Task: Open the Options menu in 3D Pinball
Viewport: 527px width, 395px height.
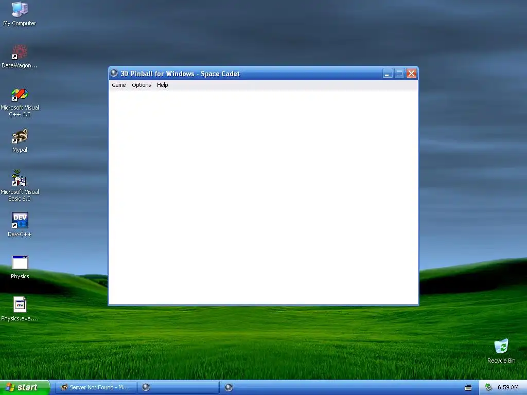Action: 141,85
